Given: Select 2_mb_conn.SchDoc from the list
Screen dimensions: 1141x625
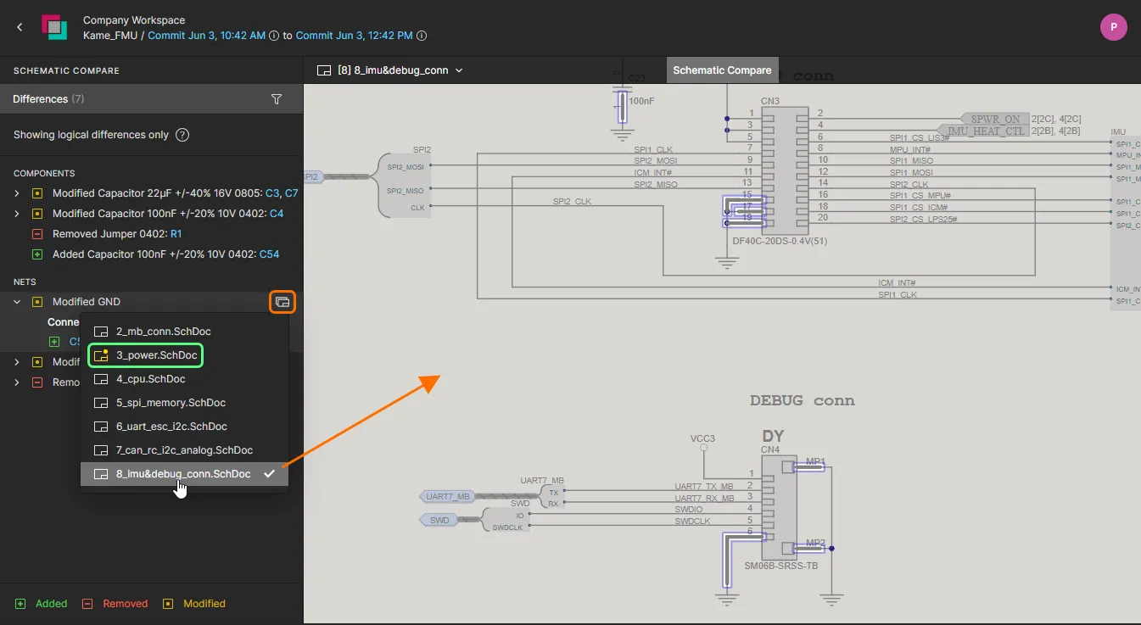Looking at the screenshot, I should 185,332.
